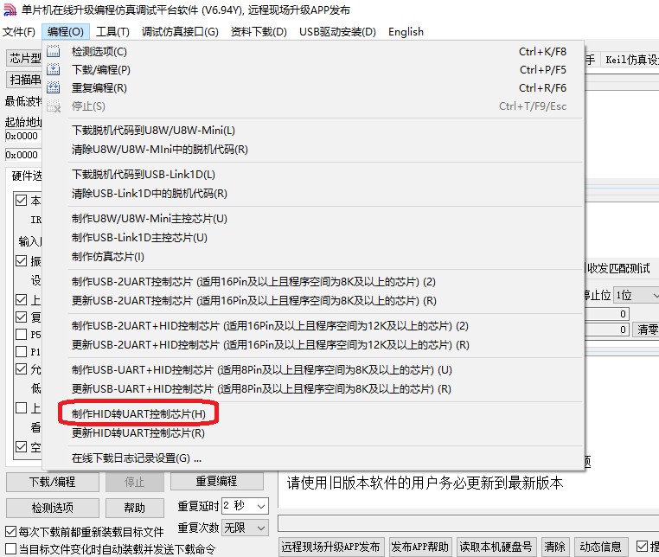Close the open 编程(O) menu

(65, 31)
